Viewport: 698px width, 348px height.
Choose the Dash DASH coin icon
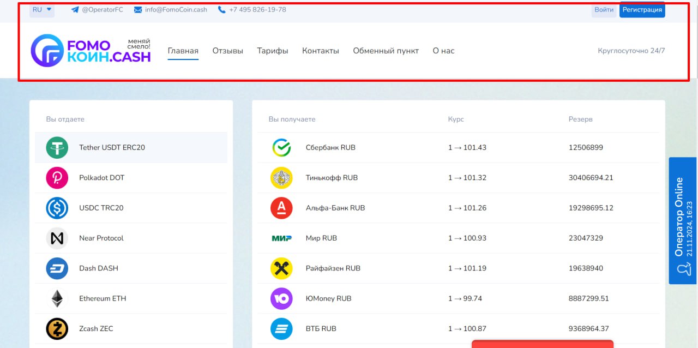[x=57, y=268]
